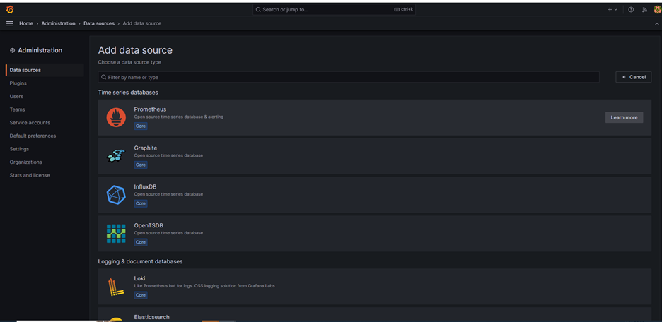Image resolution: width=662 pixels, height=322 pixels.
Task: Click the Administration gear icon in sidebar
Action: pyautogui.click(x=12, y=50)
